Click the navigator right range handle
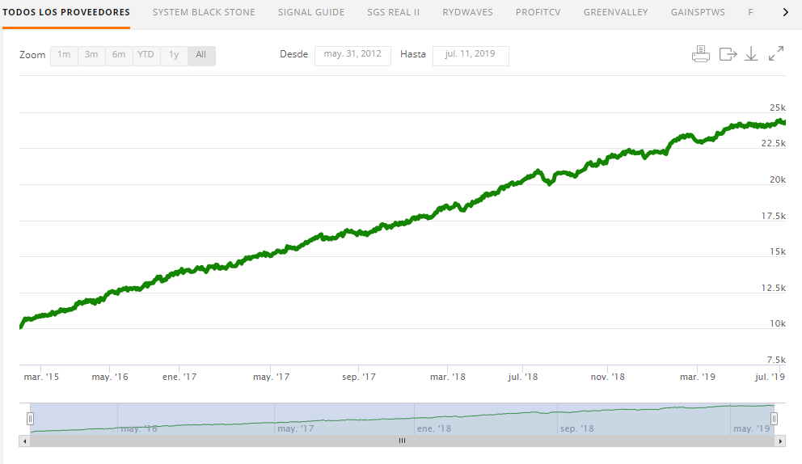The height and width of the screenshot is (464, 802). pos(774,419)
